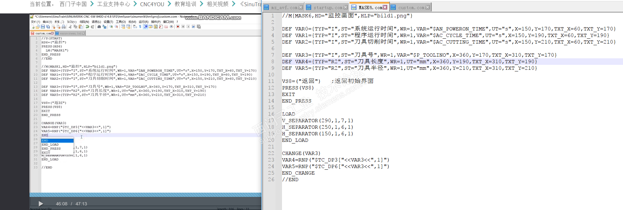The width and height of the screenshot is (623, 210).
Task: Open the 编码(N) menu
Action: click(84, 22)
